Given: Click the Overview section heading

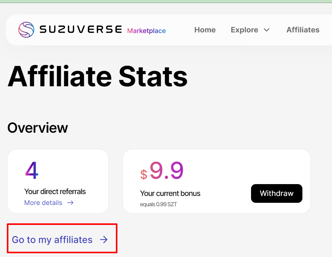Looking at the screenshot, I should [38, 128].
